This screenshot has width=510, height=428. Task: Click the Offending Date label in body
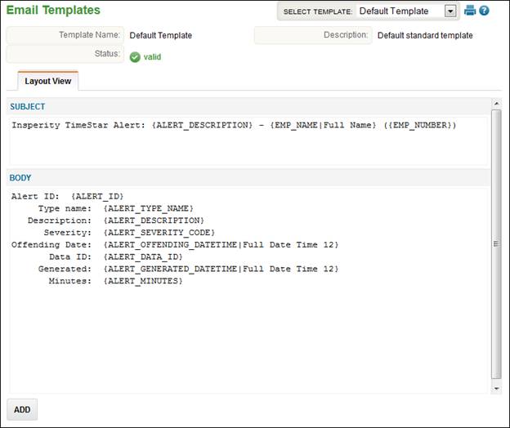pyautogui.click(x=51, y=245)
